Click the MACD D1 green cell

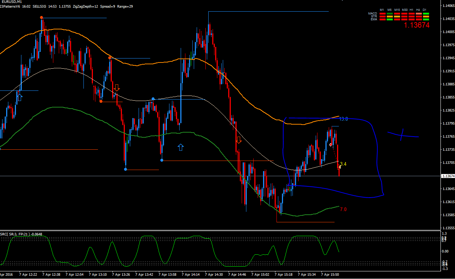[x=426, y=13]
